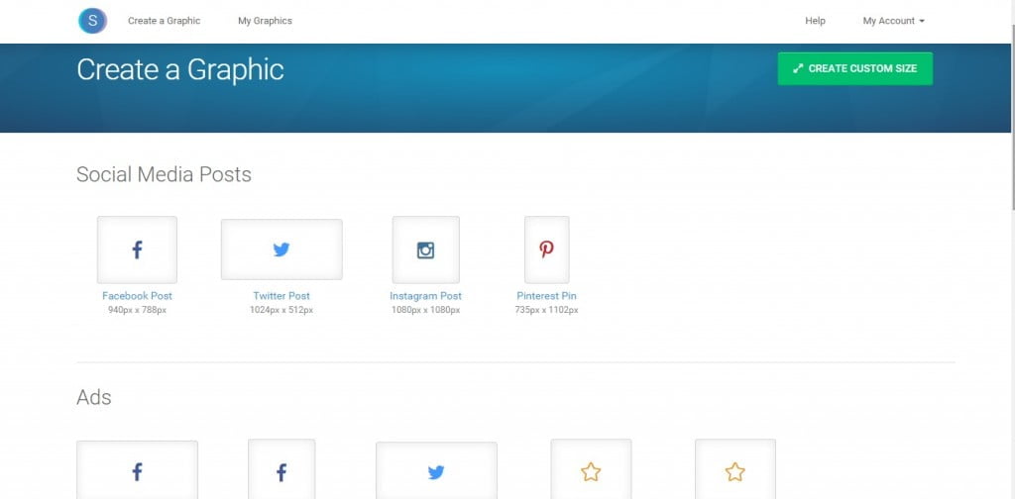Screen dimensions: 1015x499
Task: Open the wider Facebook tile under Ads
Action: tap(137, 471)
